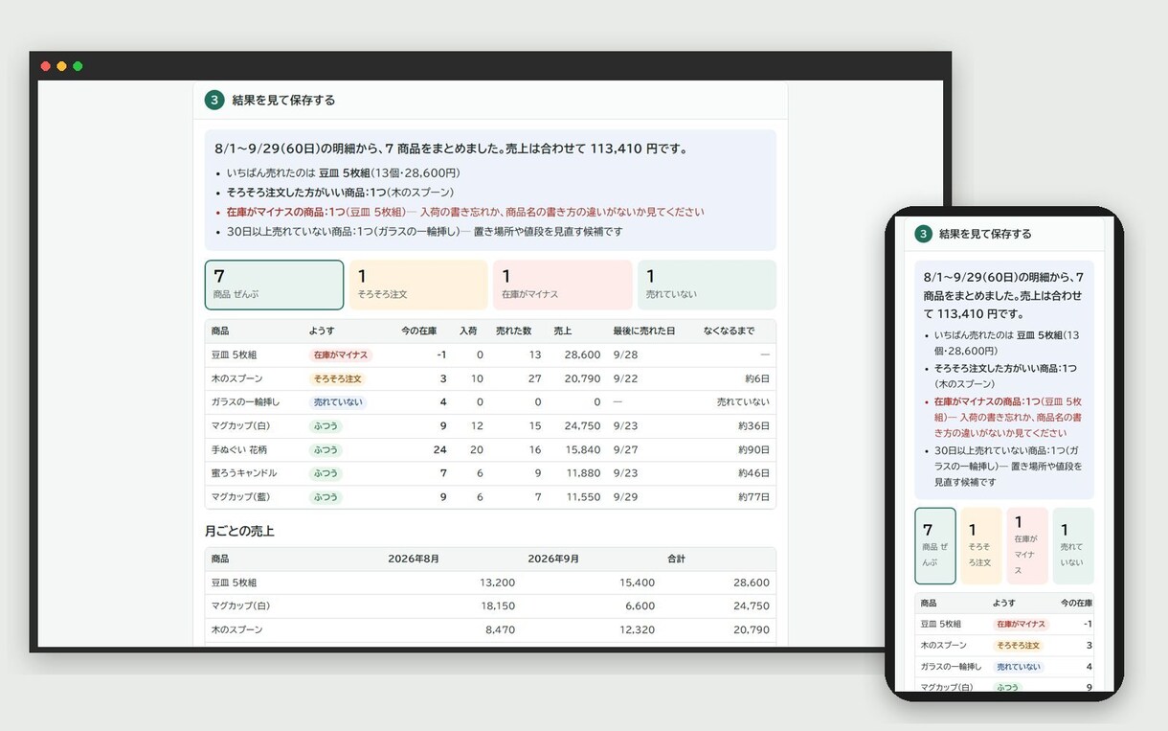
Task: Tap the そろそろ注文 card on the phone
Action: [981, 546]
